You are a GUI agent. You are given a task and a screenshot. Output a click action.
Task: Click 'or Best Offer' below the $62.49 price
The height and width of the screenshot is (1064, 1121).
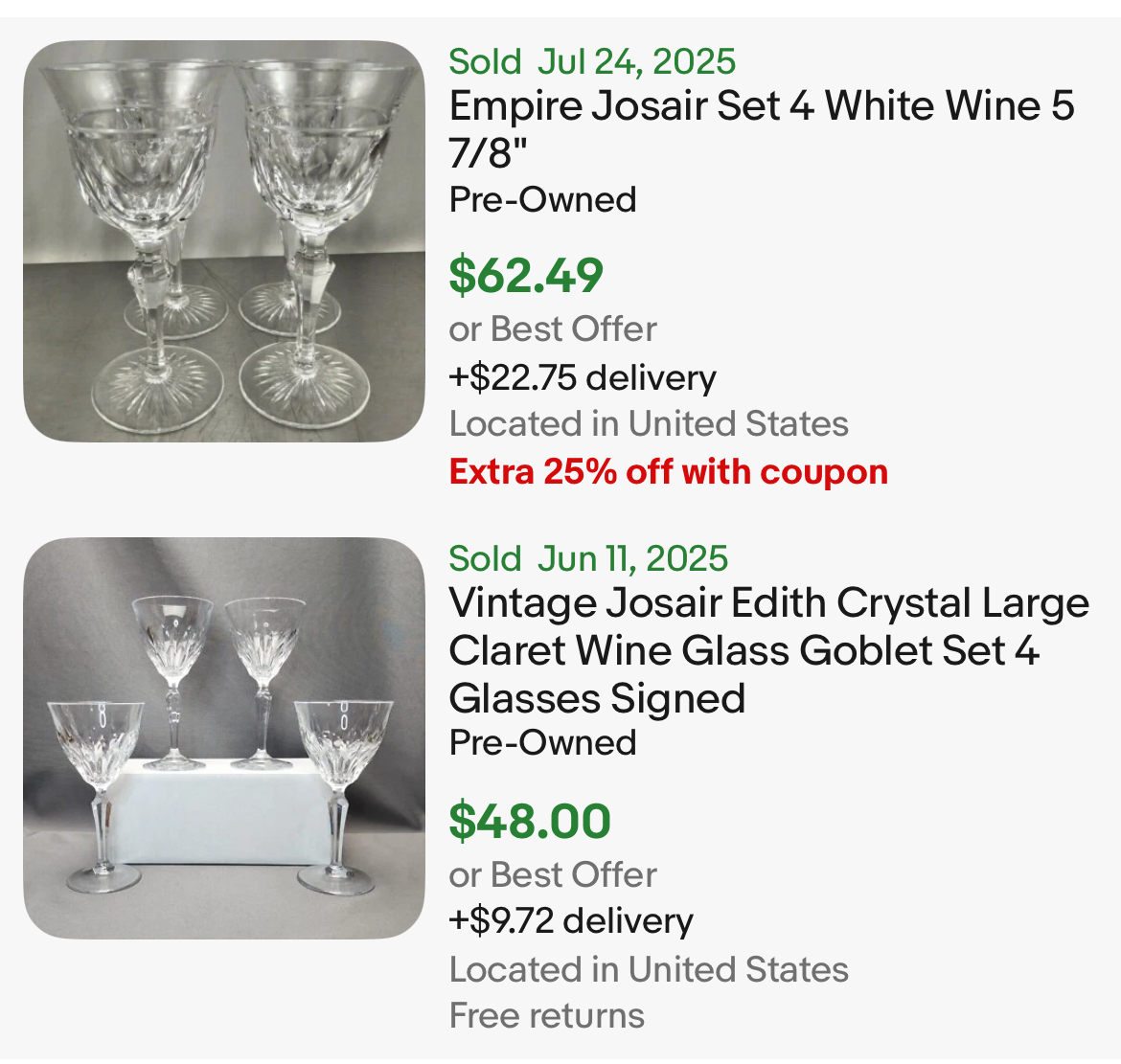(553, 328)
